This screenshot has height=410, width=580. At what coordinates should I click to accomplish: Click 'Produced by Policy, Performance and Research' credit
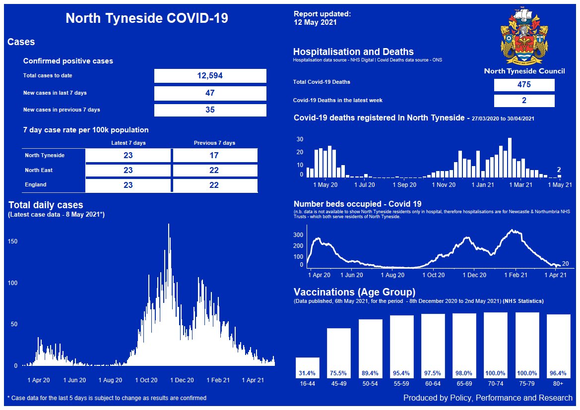(488, 398)
